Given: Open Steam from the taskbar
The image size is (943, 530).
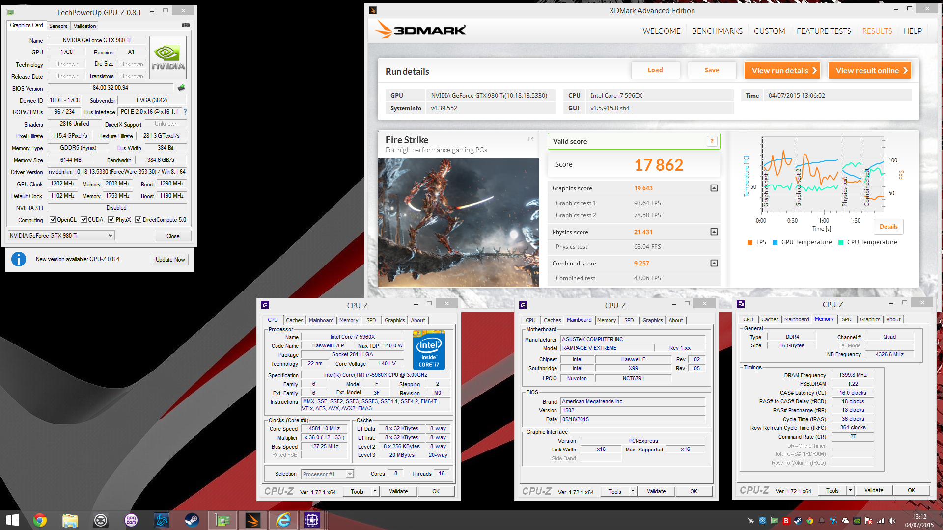Looking at the screenshot, I should (x=192, y=520).
